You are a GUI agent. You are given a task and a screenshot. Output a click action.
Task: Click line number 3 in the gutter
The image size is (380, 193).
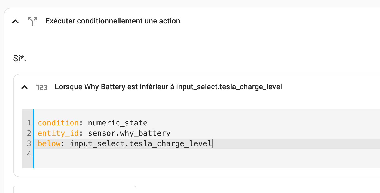pos(29,144)
